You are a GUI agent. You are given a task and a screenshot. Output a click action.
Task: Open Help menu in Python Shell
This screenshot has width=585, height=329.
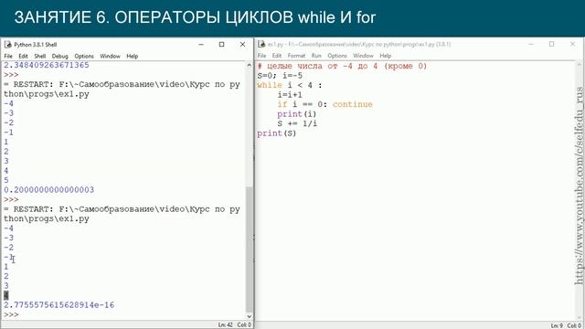(x=132, y=56)
